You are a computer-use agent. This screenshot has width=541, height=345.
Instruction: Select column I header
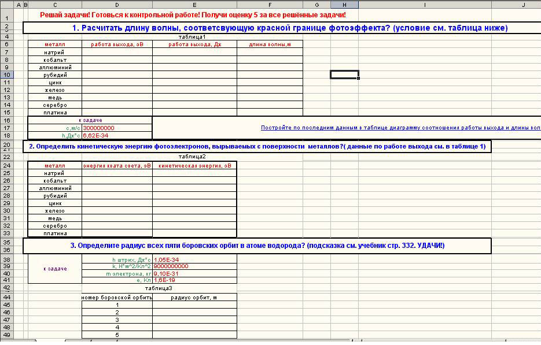(x=425, y=5)
